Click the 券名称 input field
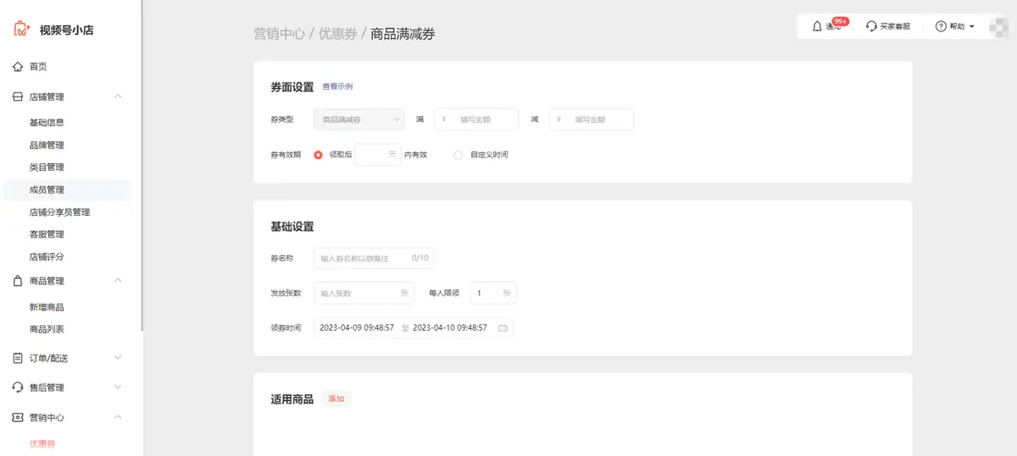Viewport: 1017px width, 456px height. (374, 258)
